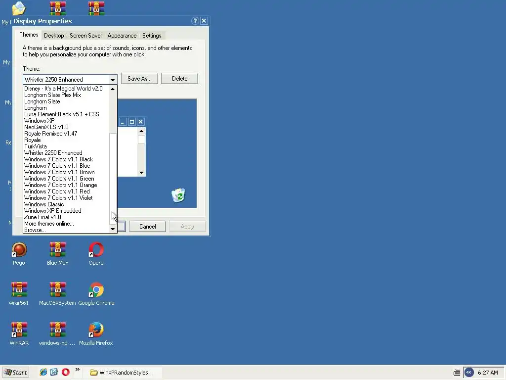506x380 pixels.
Task: Choose Windows 7 Colors v1.1 Orange
Action: click(66, 185)
